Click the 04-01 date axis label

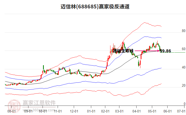pyautogui.click(x=137, y=111)
